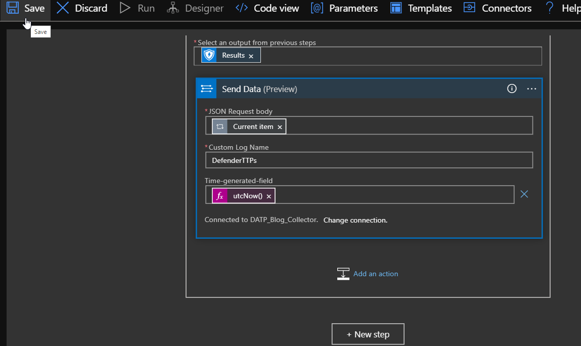Delete the Time-generated-field parameter

pos(524,194)
